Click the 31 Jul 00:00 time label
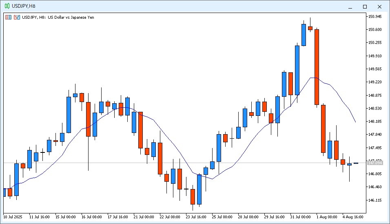Viewport: 390px width, 224px height. pyautogui.click(x=301, y=217)
